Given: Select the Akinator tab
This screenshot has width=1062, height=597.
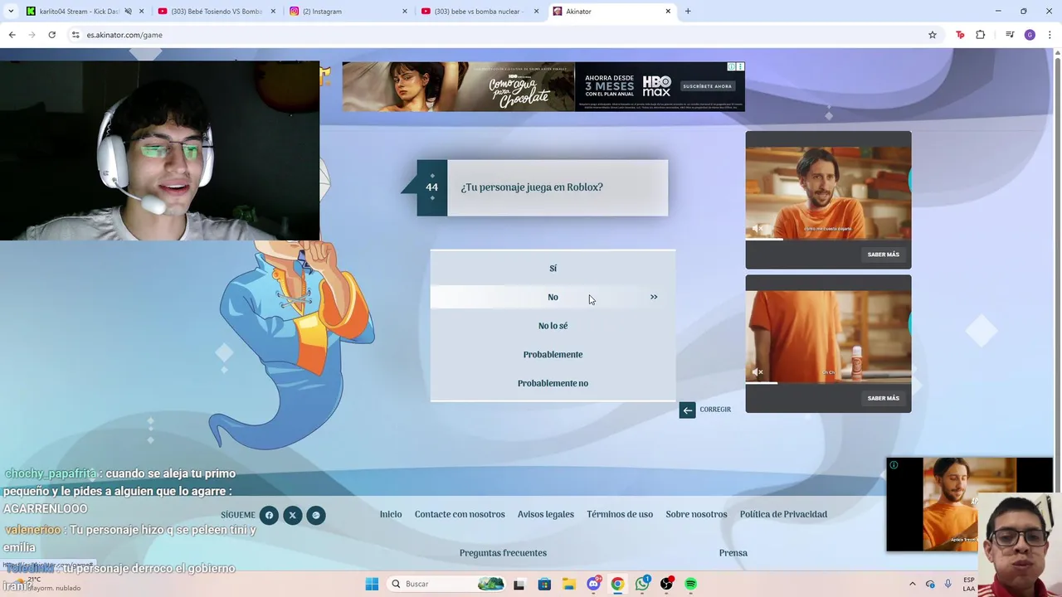Looking at the screenshot, I should point(611,12).
